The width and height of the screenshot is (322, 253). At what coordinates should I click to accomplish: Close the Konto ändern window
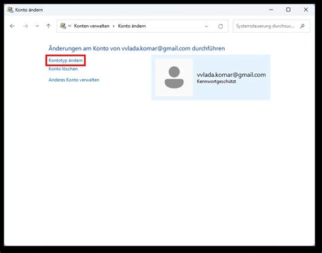306,10
